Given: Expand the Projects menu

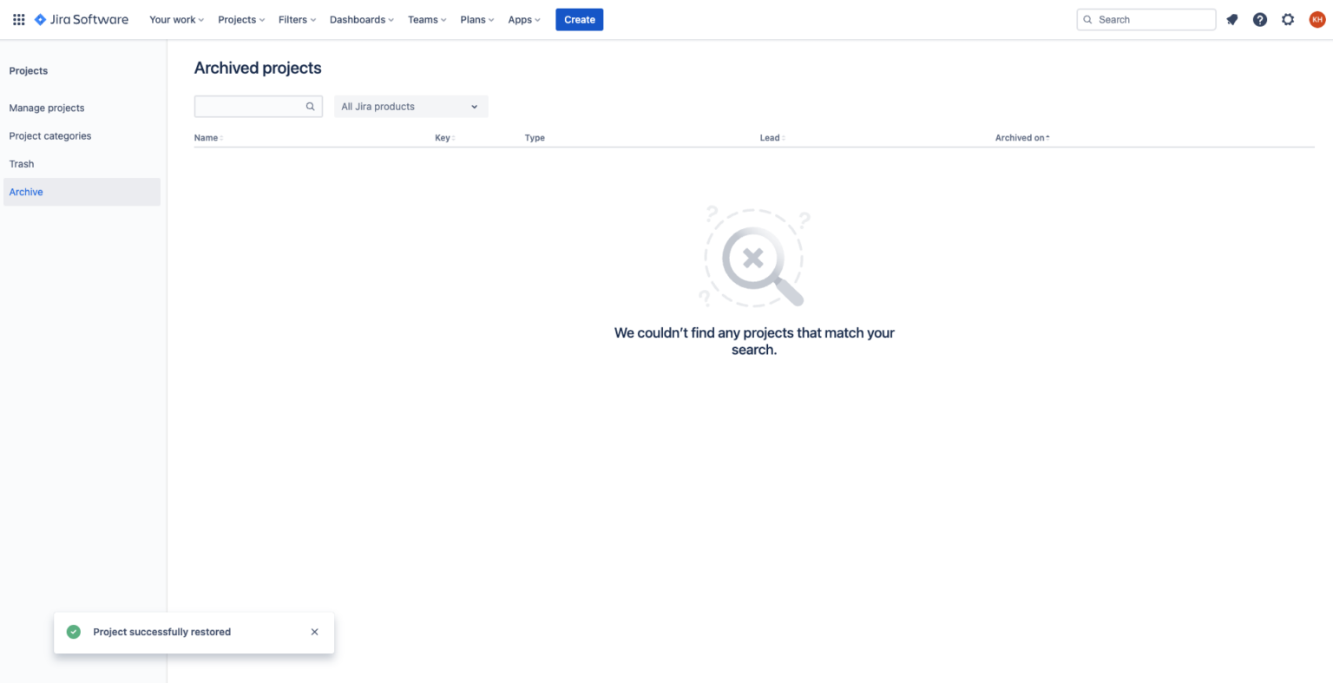Looking at the screenshot, I should tap(240, 19).
